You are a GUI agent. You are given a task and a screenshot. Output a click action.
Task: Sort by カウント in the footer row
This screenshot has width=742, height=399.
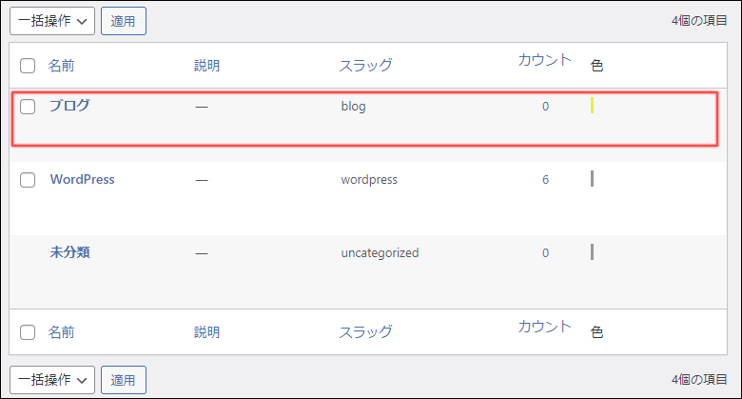tap(544, 327)
